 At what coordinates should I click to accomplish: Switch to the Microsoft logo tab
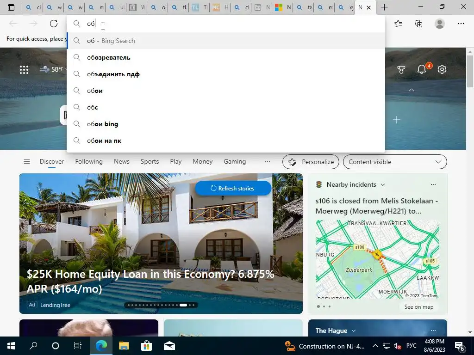[282, 7]
